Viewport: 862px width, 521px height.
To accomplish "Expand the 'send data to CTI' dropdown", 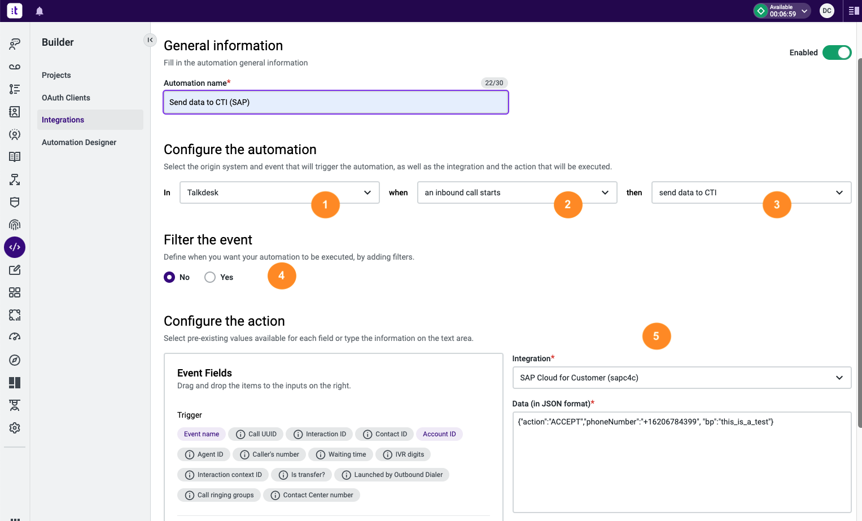I will (751, 192).
